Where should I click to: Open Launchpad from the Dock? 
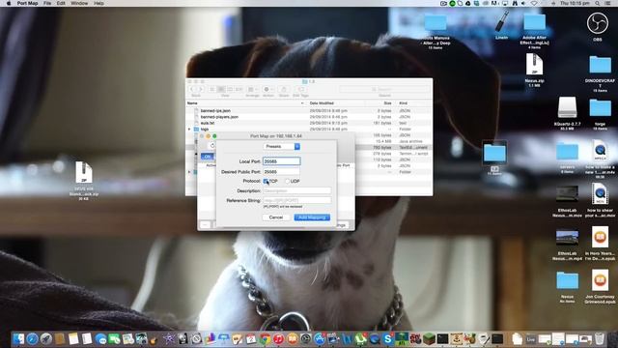(x=46, y=339)
